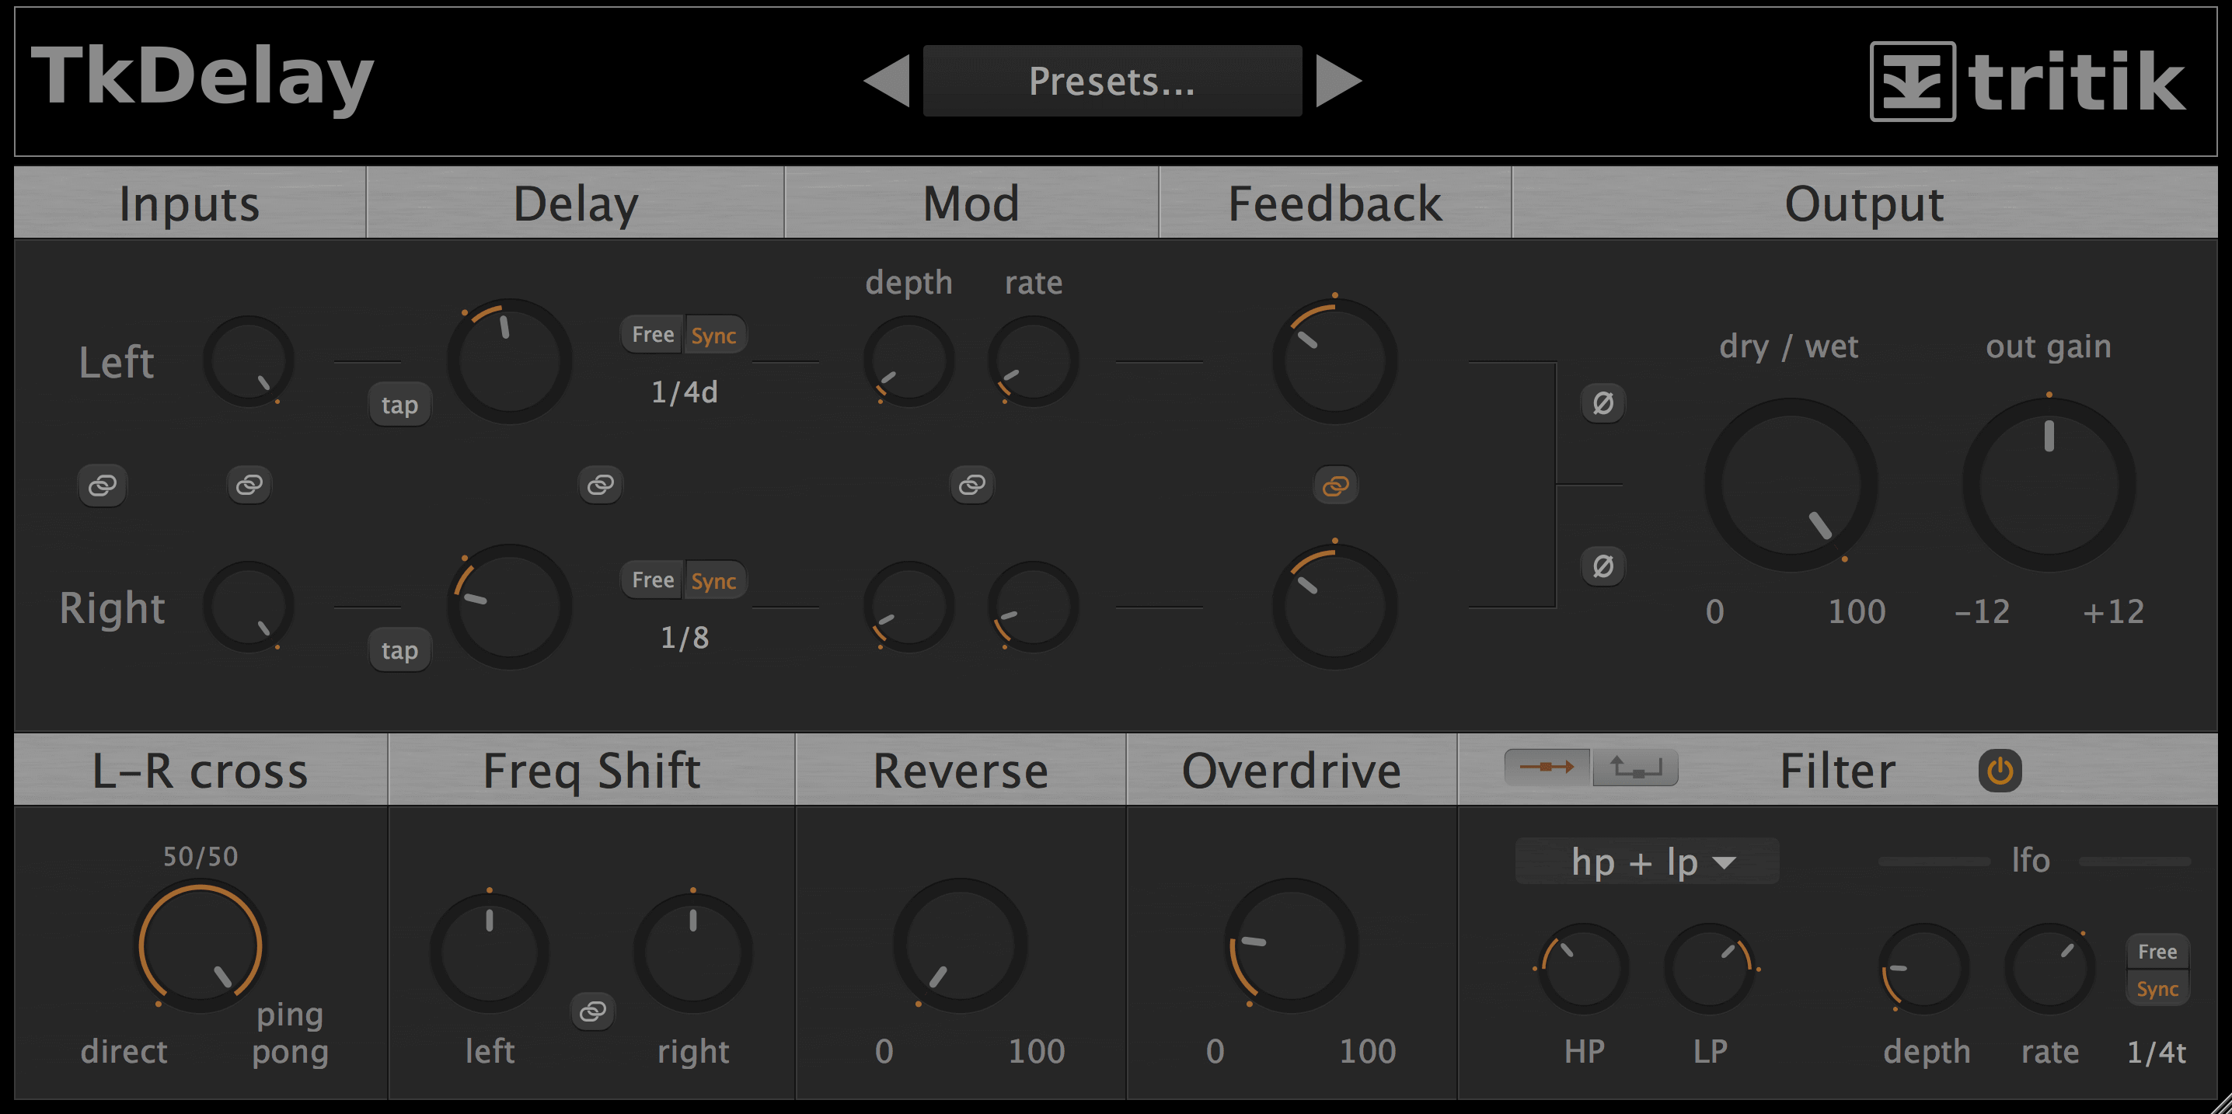2232x1114 pixels.
Task: Click the Left feedback knob
Action: coord(1334,361)
